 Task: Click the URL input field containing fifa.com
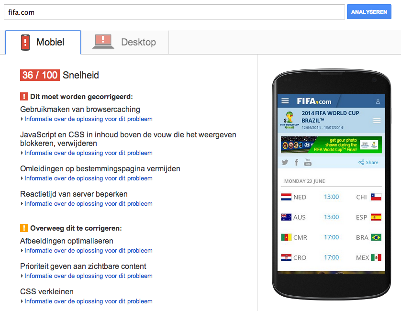click(x=174, y=12)
